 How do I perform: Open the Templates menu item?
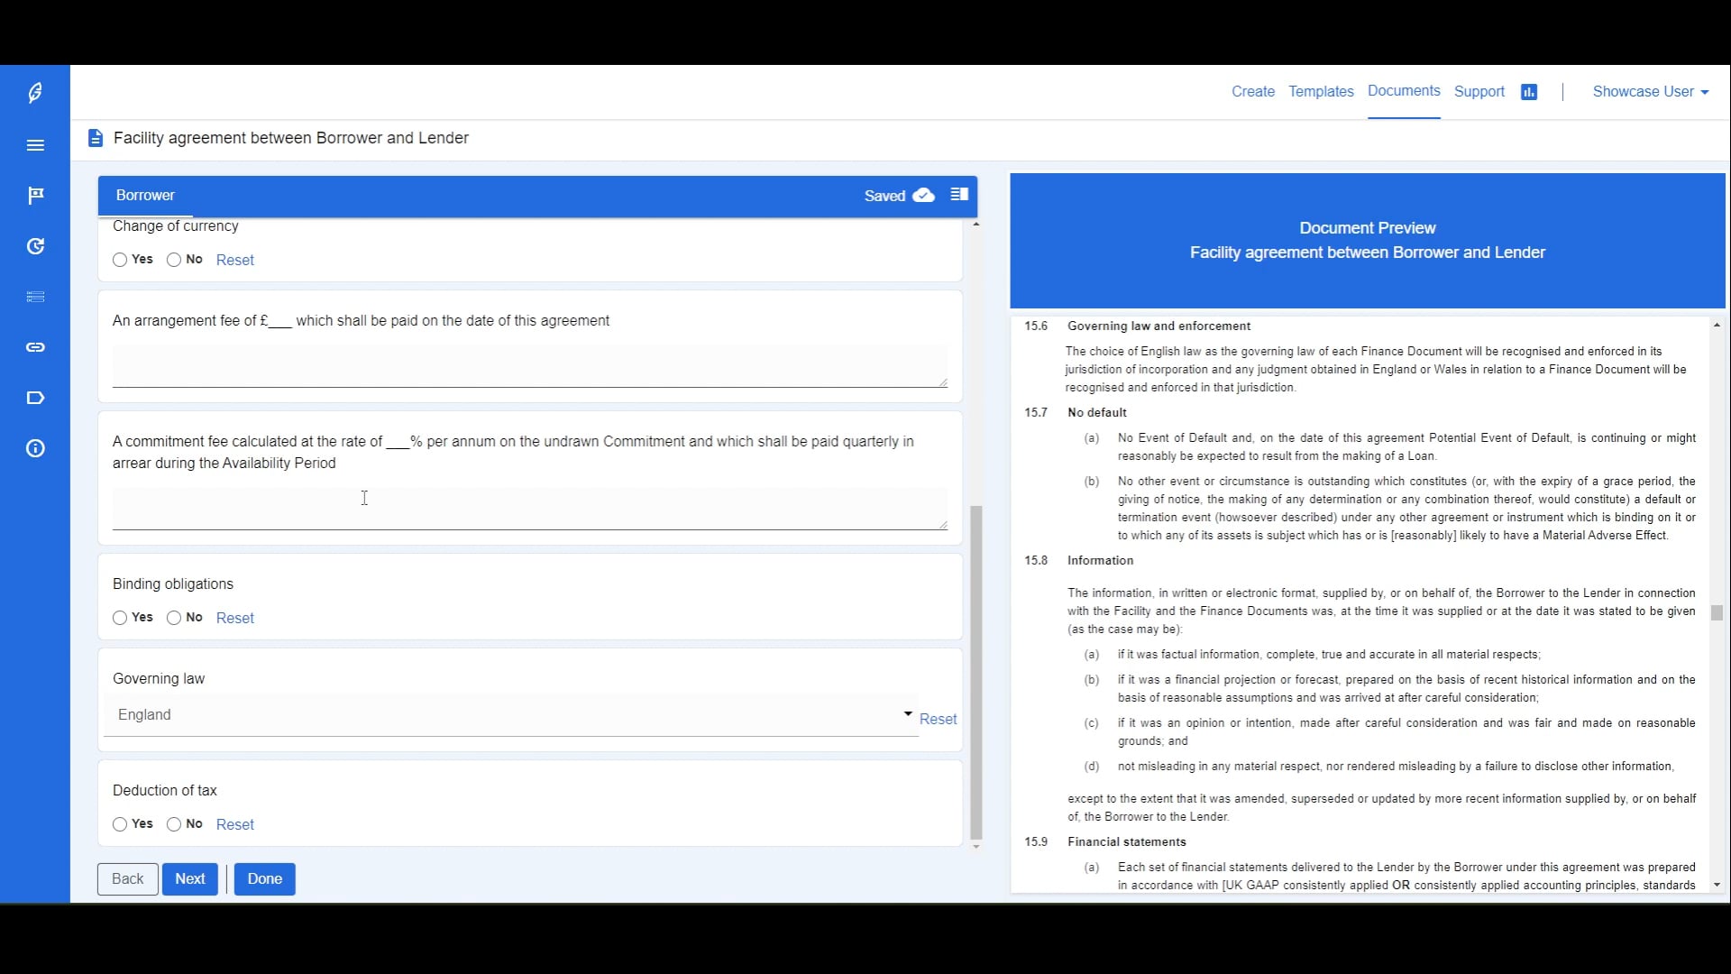click(1321, 92)
